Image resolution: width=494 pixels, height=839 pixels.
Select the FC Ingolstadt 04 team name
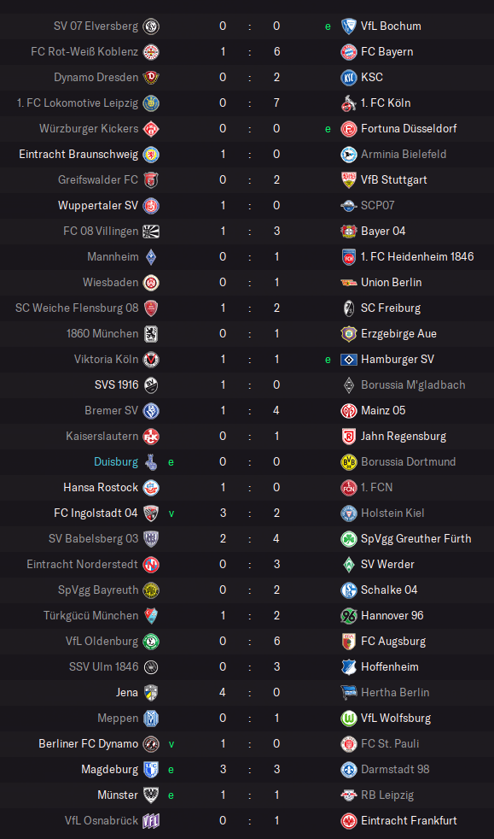(x=96, y=513)
